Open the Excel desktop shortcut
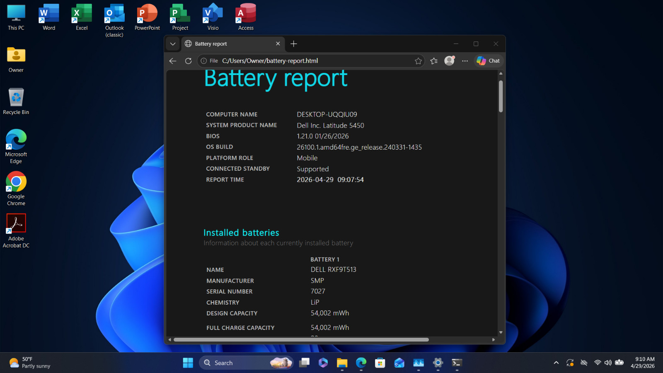 (x=82, y=17)
